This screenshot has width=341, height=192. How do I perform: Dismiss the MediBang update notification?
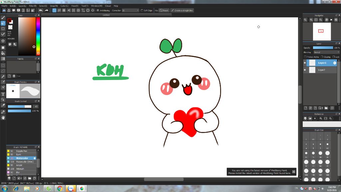(294, 172)
